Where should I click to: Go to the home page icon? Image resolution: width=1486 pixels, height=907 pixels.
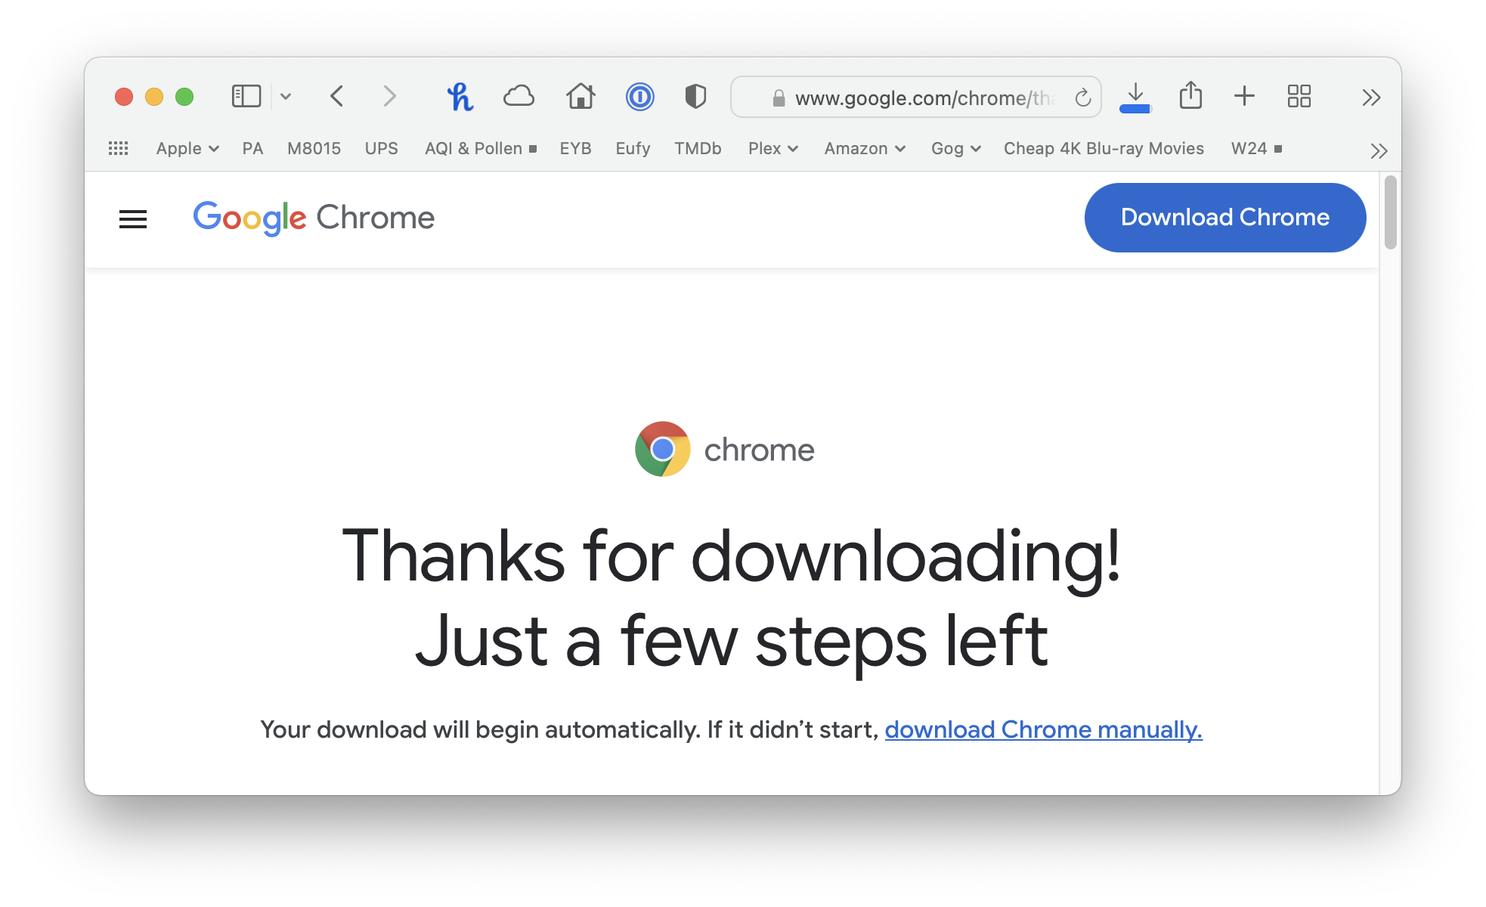click(x=580, y=97)
